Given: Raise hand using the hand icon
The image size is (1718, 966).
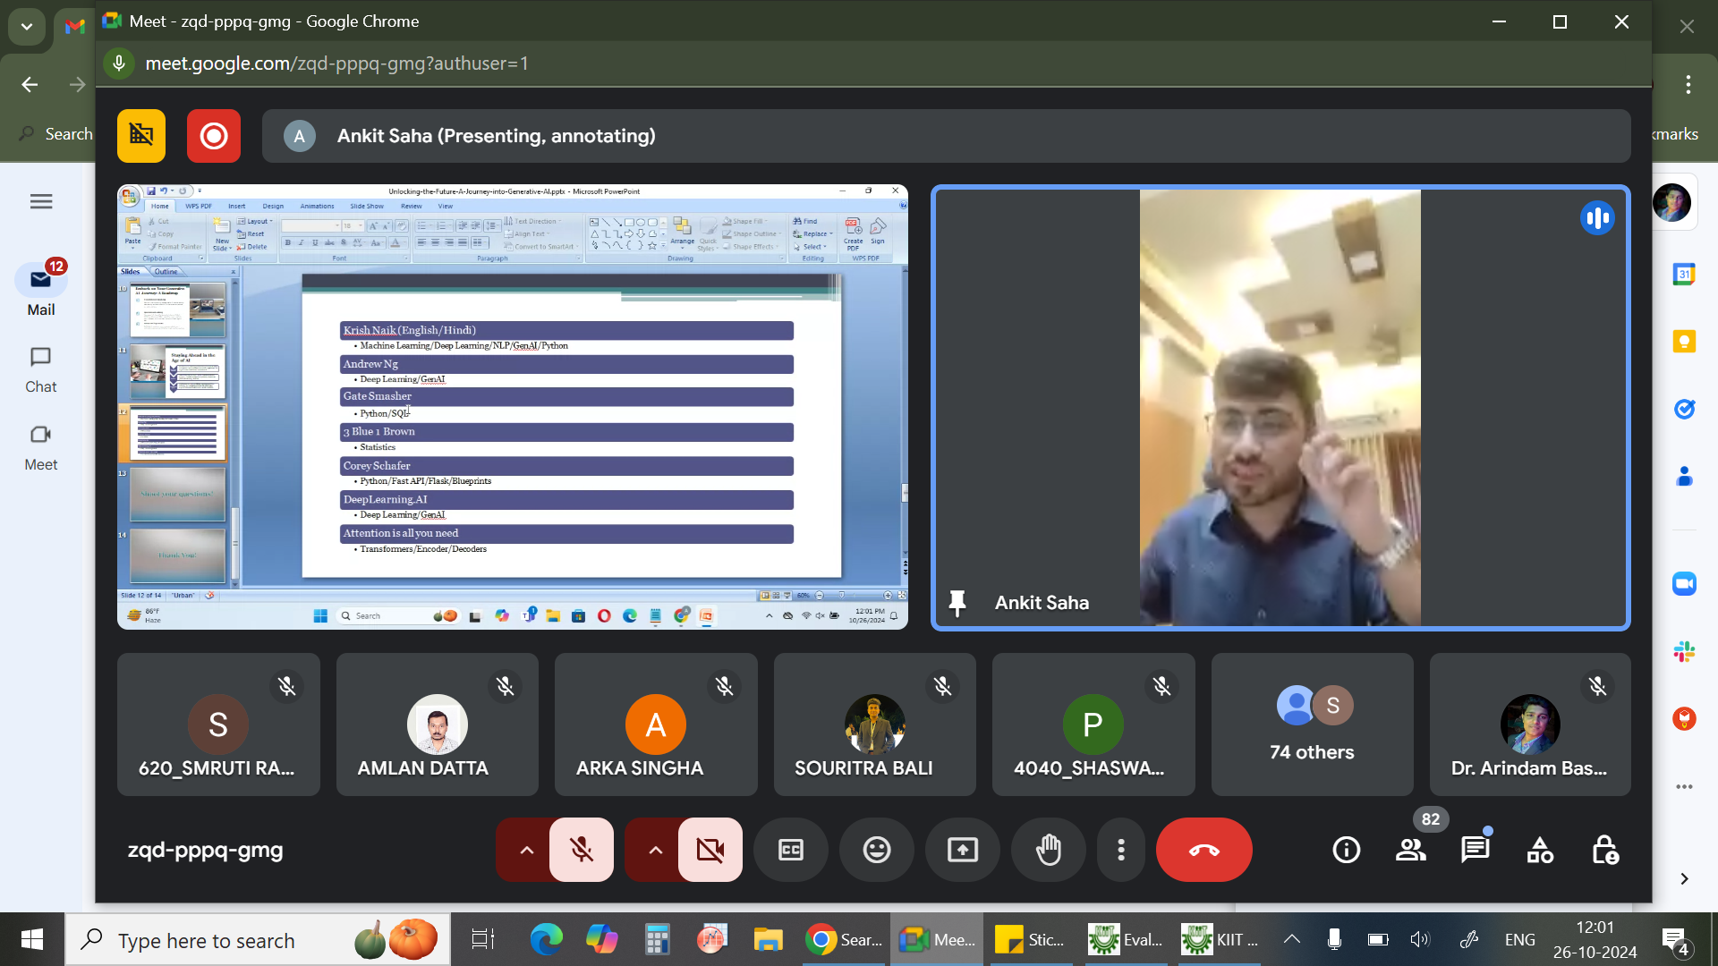Looking at the screenshot, I should (x=1049, y=850).
